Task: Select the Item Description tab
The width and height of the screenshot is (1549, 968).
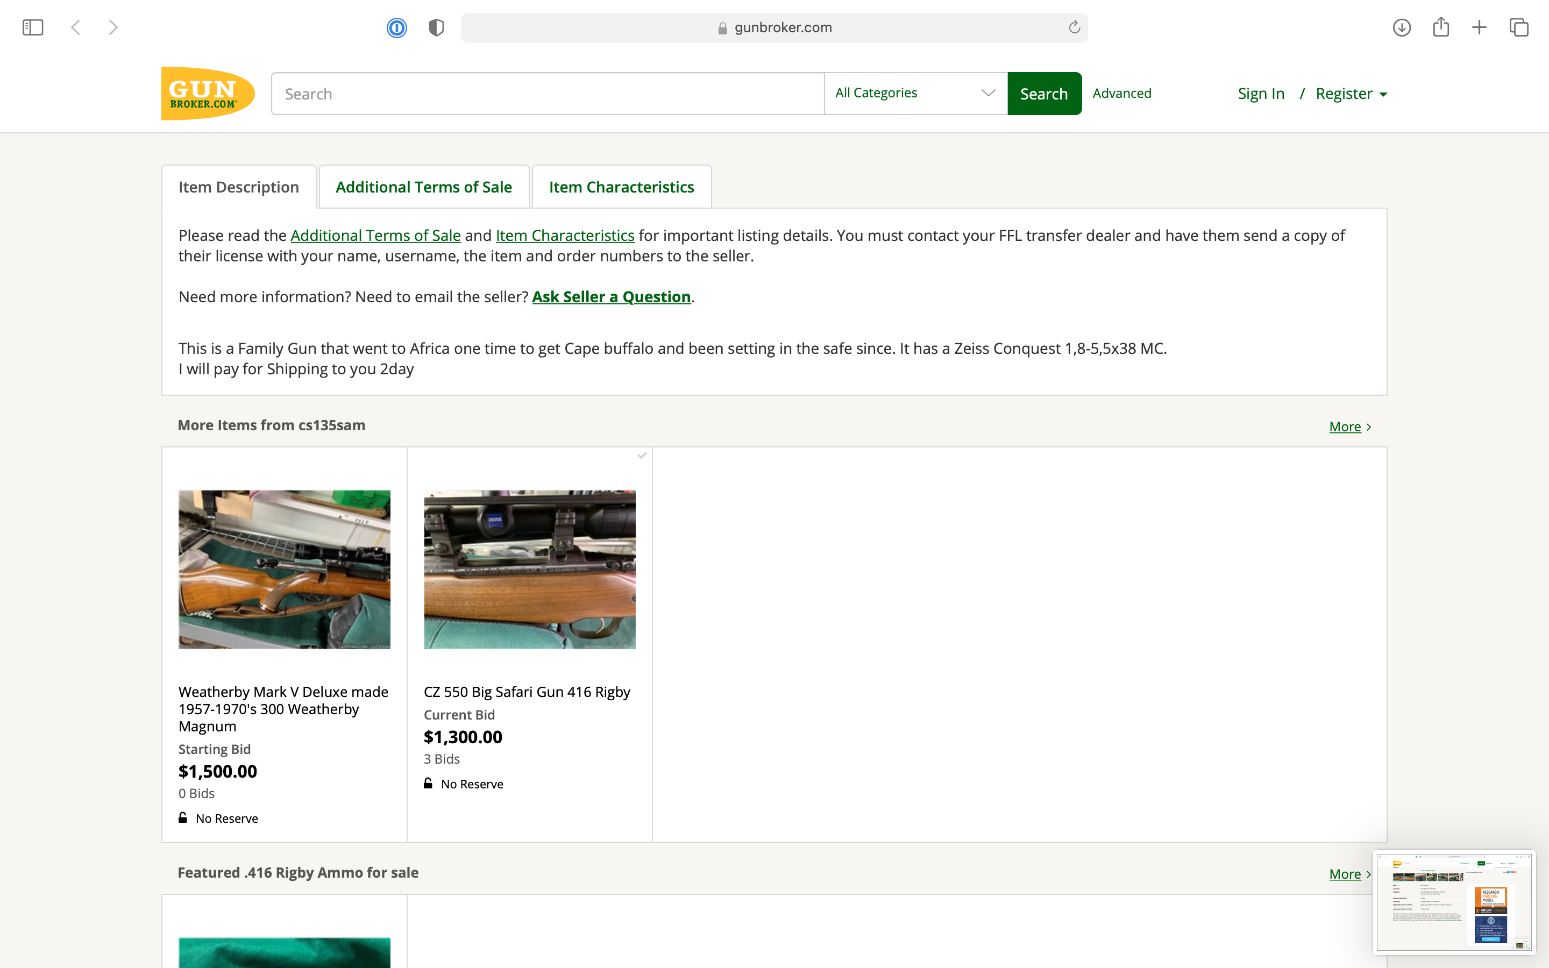Action: coord(239,187)
